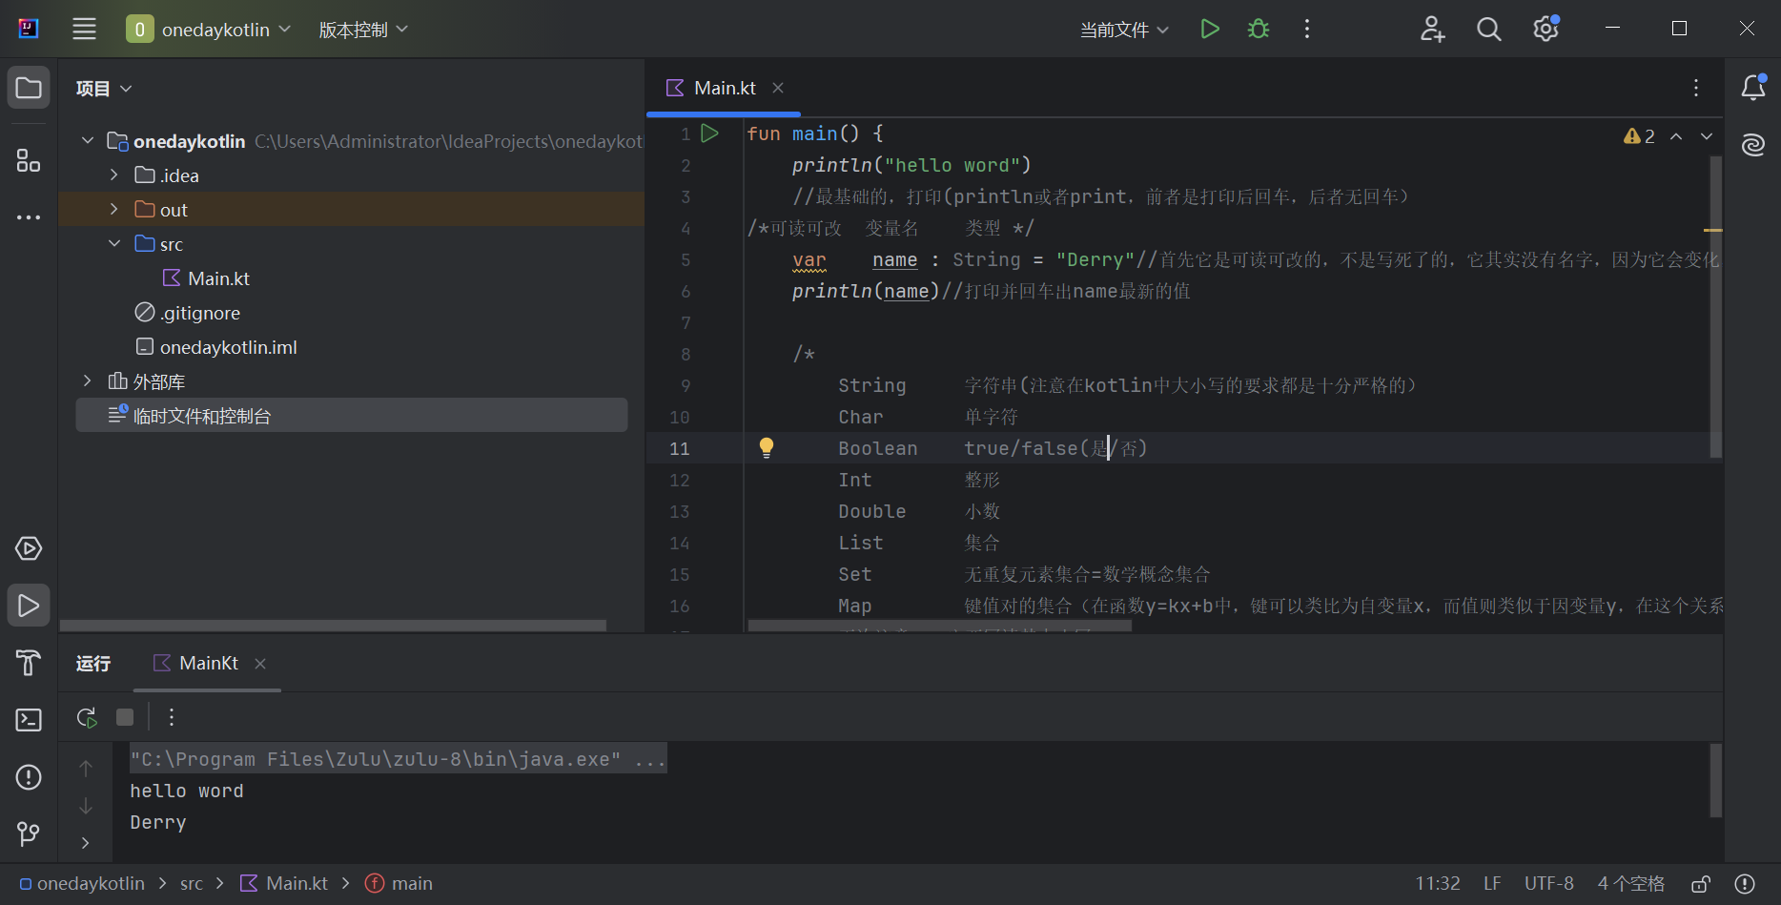Toggle the Project tool window folder icon
Viewport: 1781px width, 905px height.
coord(29,88)
